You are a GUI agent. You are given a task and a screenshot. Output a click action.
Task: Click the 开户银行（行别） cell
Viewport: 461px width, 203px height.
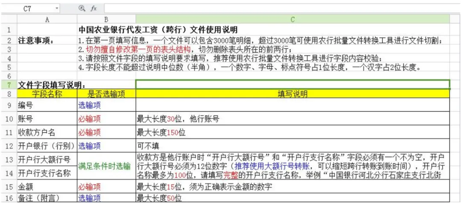click(47, 145)
